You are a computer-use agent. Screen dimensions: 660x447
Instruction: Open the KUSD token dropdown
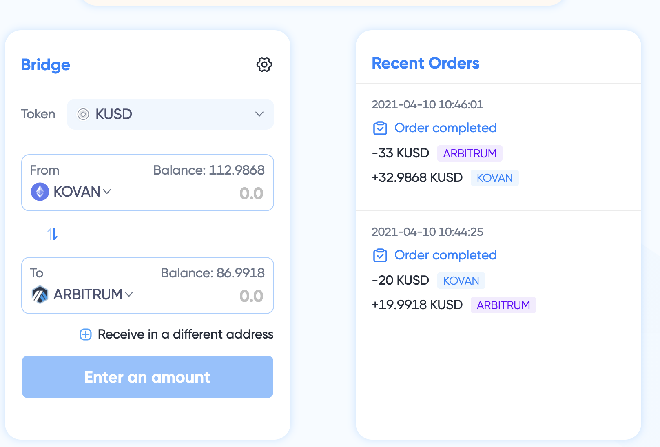171,114
